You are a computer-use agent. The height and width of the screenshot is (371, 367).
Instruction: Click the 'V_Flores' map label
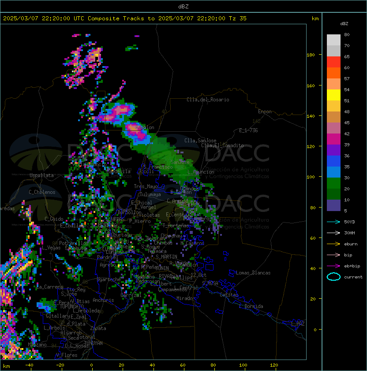coord(67,355)
